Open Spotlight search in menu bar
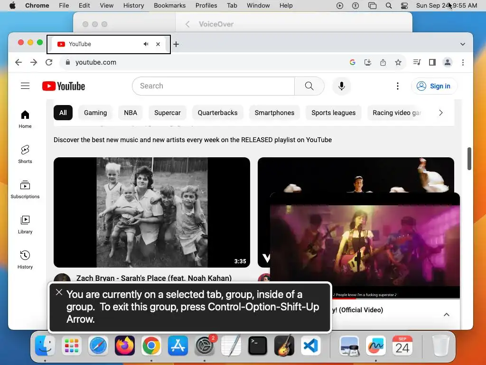 coord(389,6)
